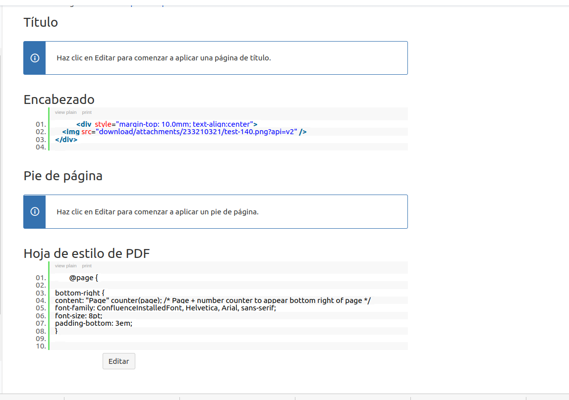The height and width of the screenshot is (400, 569).
Task: Click the closing </div> code line
Action: pyautogui.click(x=66, y=140)
